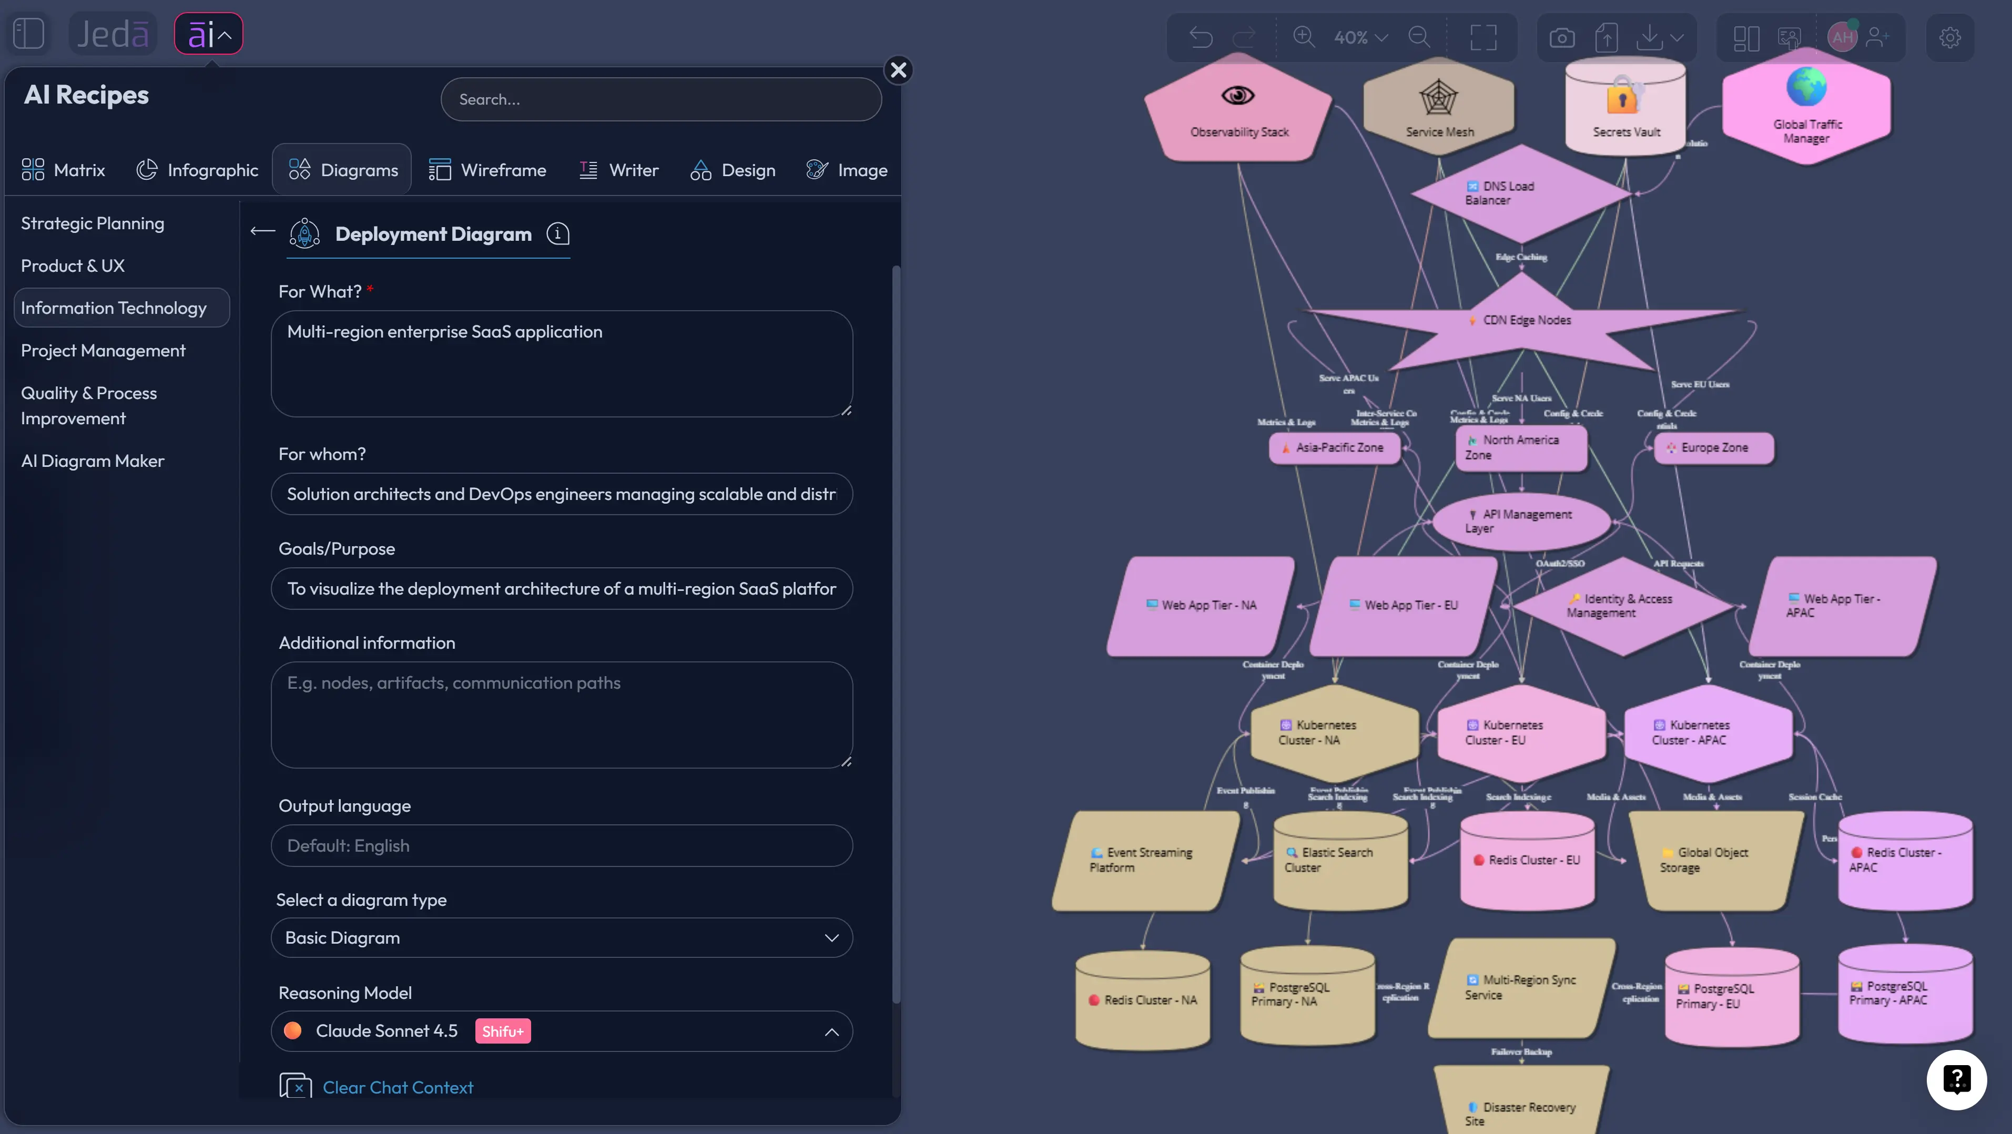Open AI Diagram Maker category
The image size is (2012, 1134).
point(92,461)
